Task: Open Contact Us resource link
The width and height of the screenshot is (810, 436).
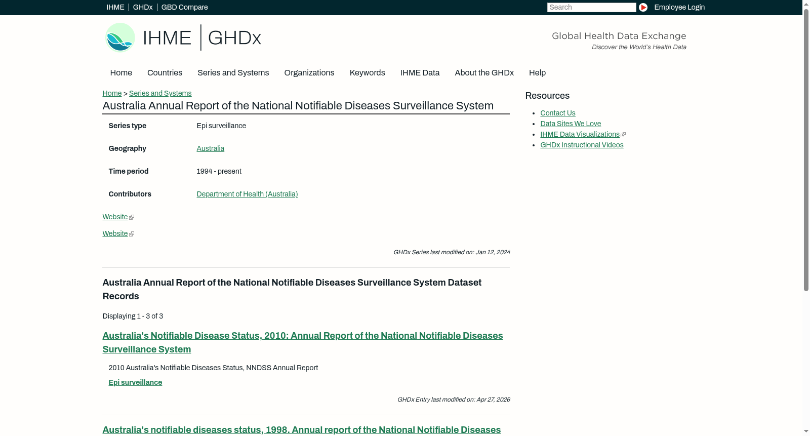Action: (557, 113)
